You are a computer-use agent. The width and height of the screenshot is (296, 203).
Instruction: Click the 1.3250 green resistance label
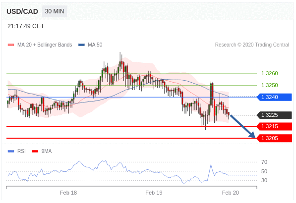click(x=270, y=85)
